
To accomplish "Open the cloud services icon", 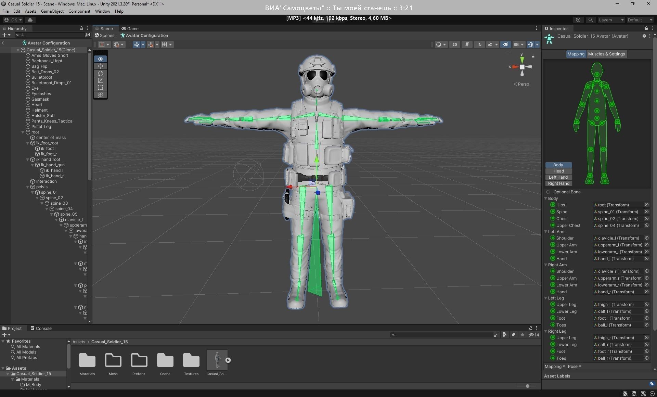I will (30, 20).
